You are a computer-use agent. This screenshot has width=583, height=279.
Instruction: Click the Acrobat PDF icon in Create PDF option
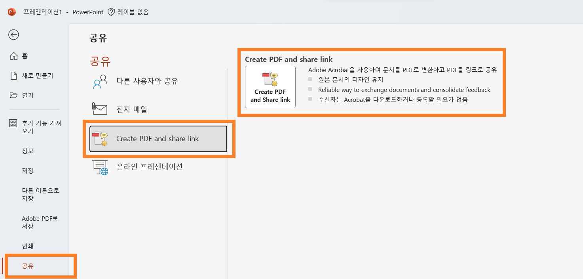click(270, 78)
